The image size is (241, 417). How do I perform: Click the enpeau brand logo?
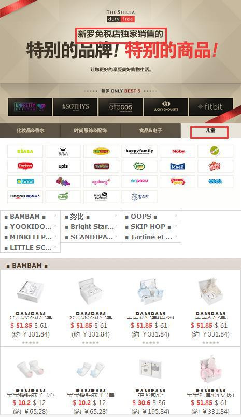click(x=139, y=181)
